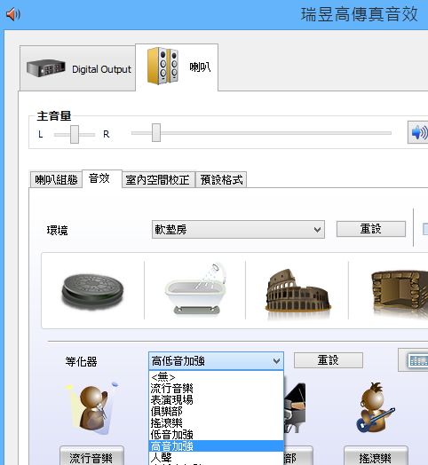The image size is (428, 465).
Task: Open the 等化器 dropdown showing 高低音加強
Action: click(x=216, y=361)
